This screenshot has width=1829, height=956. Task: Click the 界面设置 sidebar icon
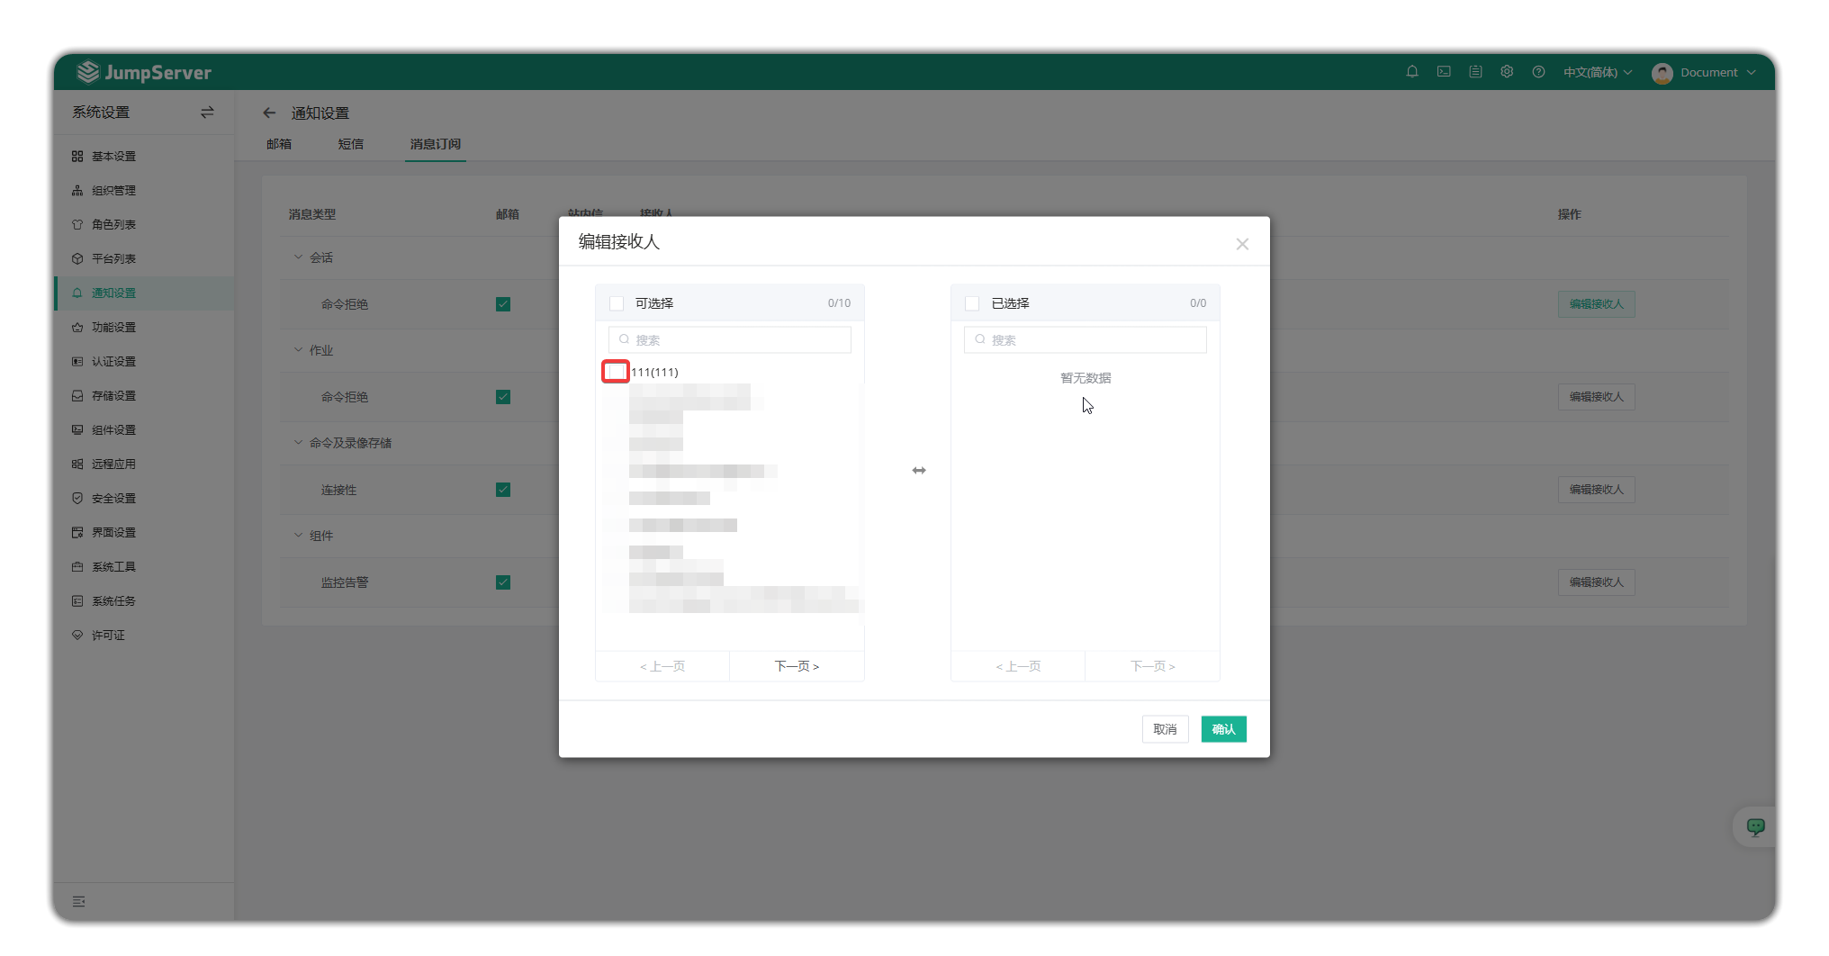pos(77,533)
